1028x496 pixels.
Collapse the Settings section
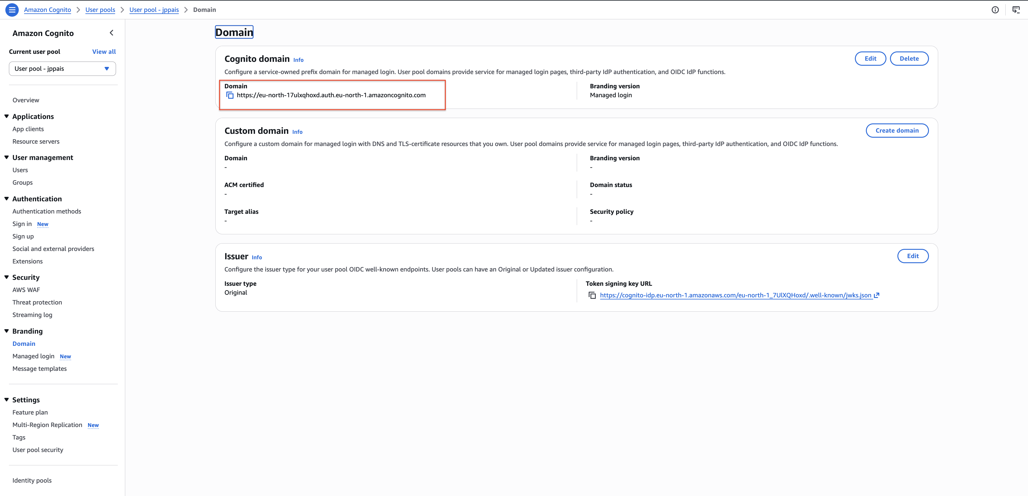[6, 399]
